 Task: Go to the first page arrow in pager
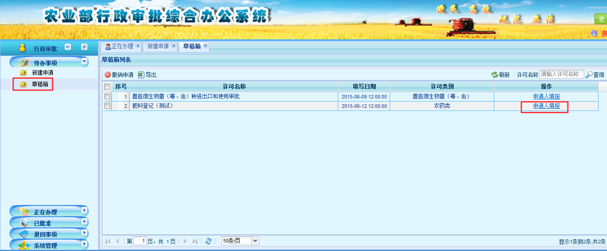pyautogui.click(x=108, y=241)
